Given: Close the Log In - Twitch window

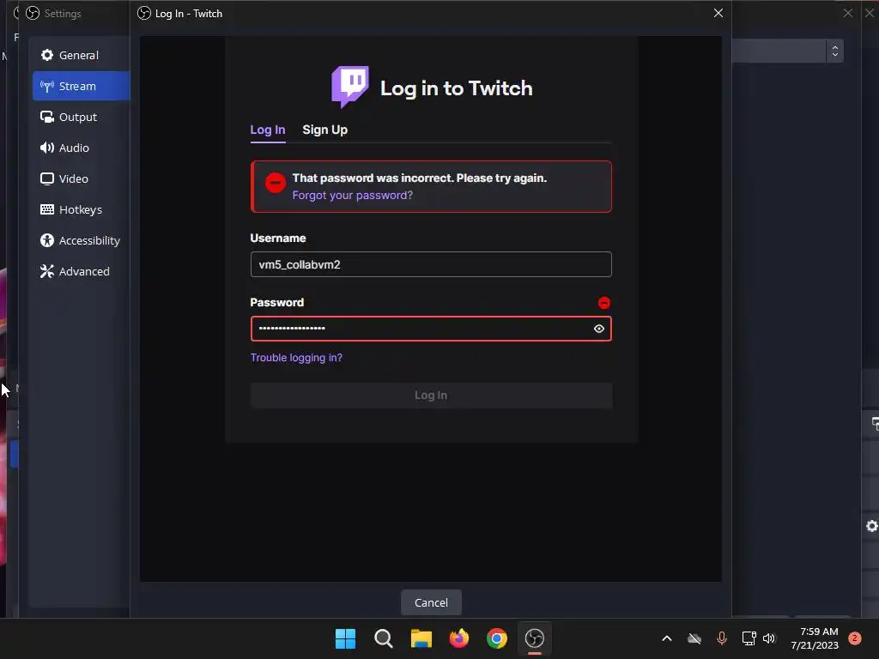Looking at the screenshot, I should (x=718, y=13).
